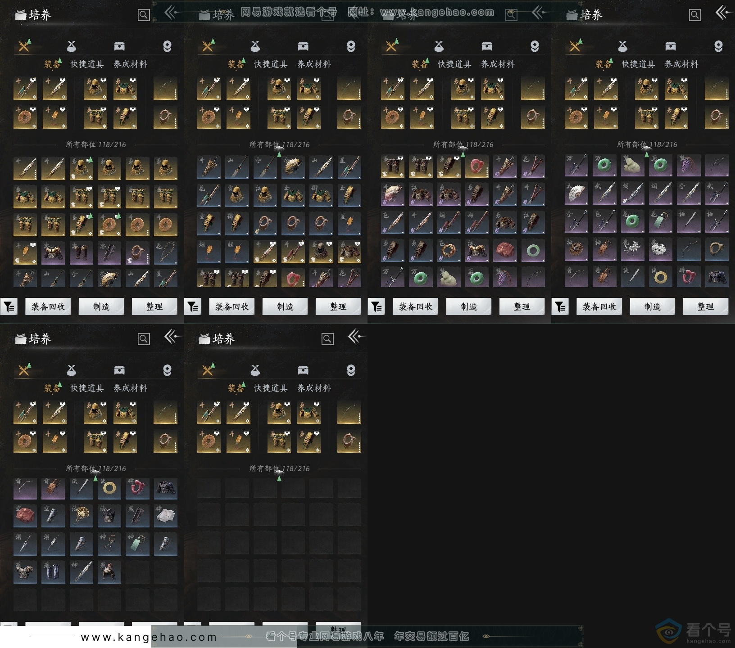Viewport: 735px width, 648px height.
Task: Switch to 养成材料 tab in third top panel
Action: point(498,64)
